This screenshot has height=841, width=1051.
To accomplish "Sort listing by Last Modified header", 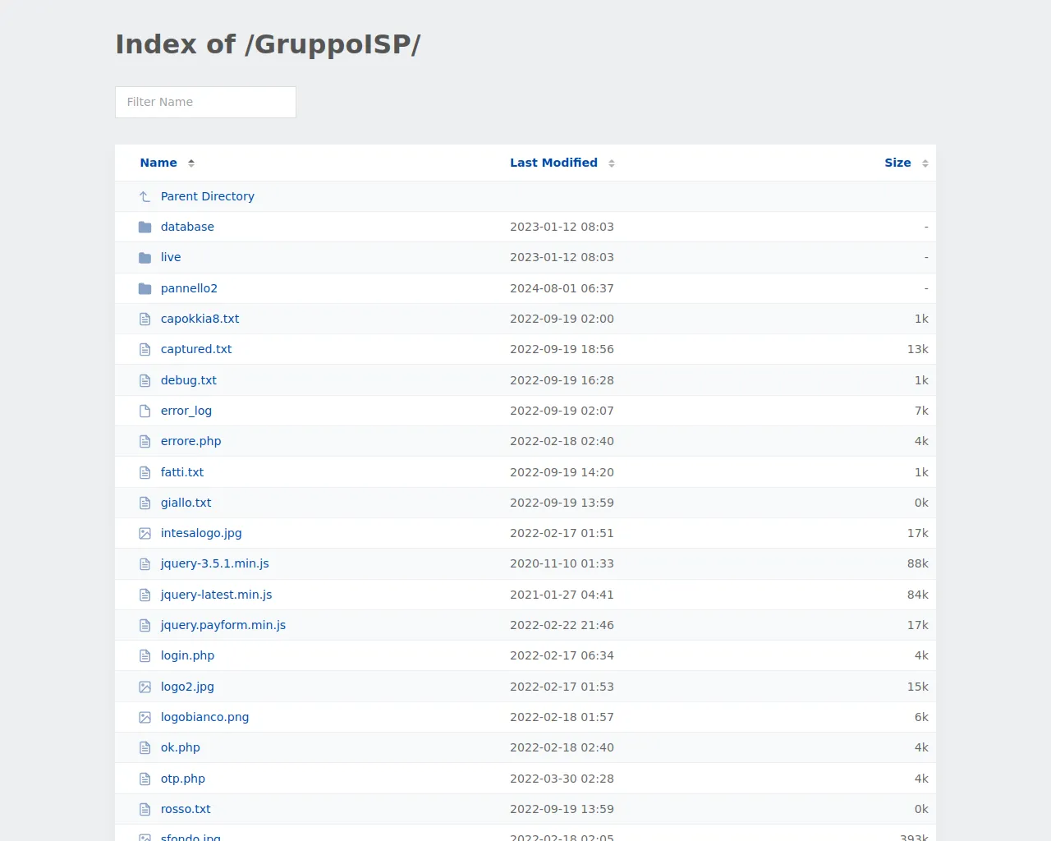I will click(x=553, y=163).
